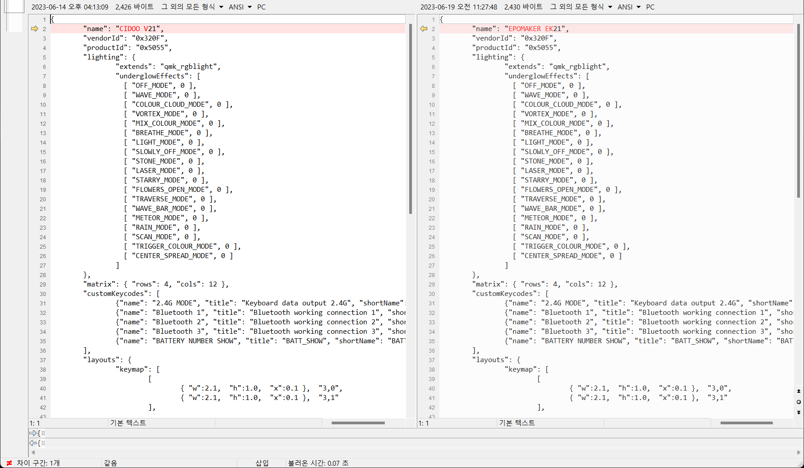Click the left-pointing arrow in bottom detail row
Screen dimensions: 804x468
click(33, 443)
